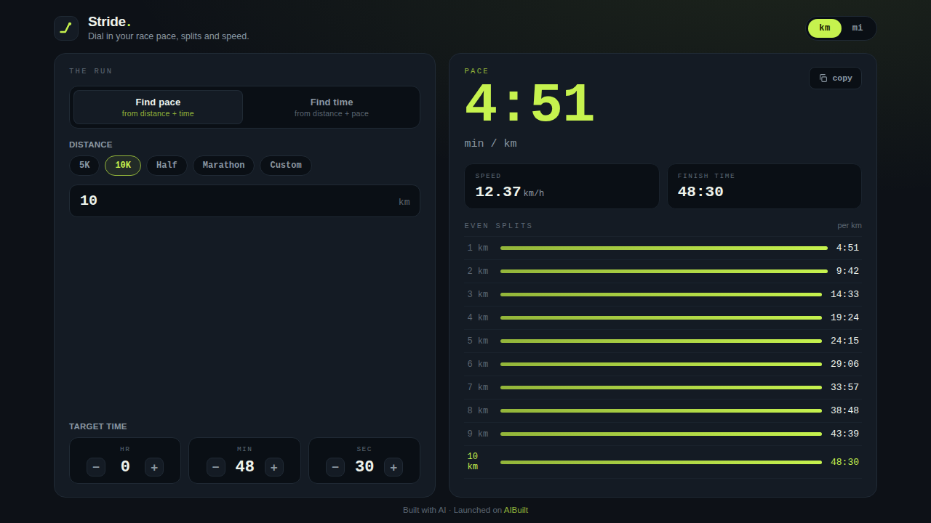This screenshot has height=523, width=931.
Task: Click the seconds value 30
Action: 364,467
